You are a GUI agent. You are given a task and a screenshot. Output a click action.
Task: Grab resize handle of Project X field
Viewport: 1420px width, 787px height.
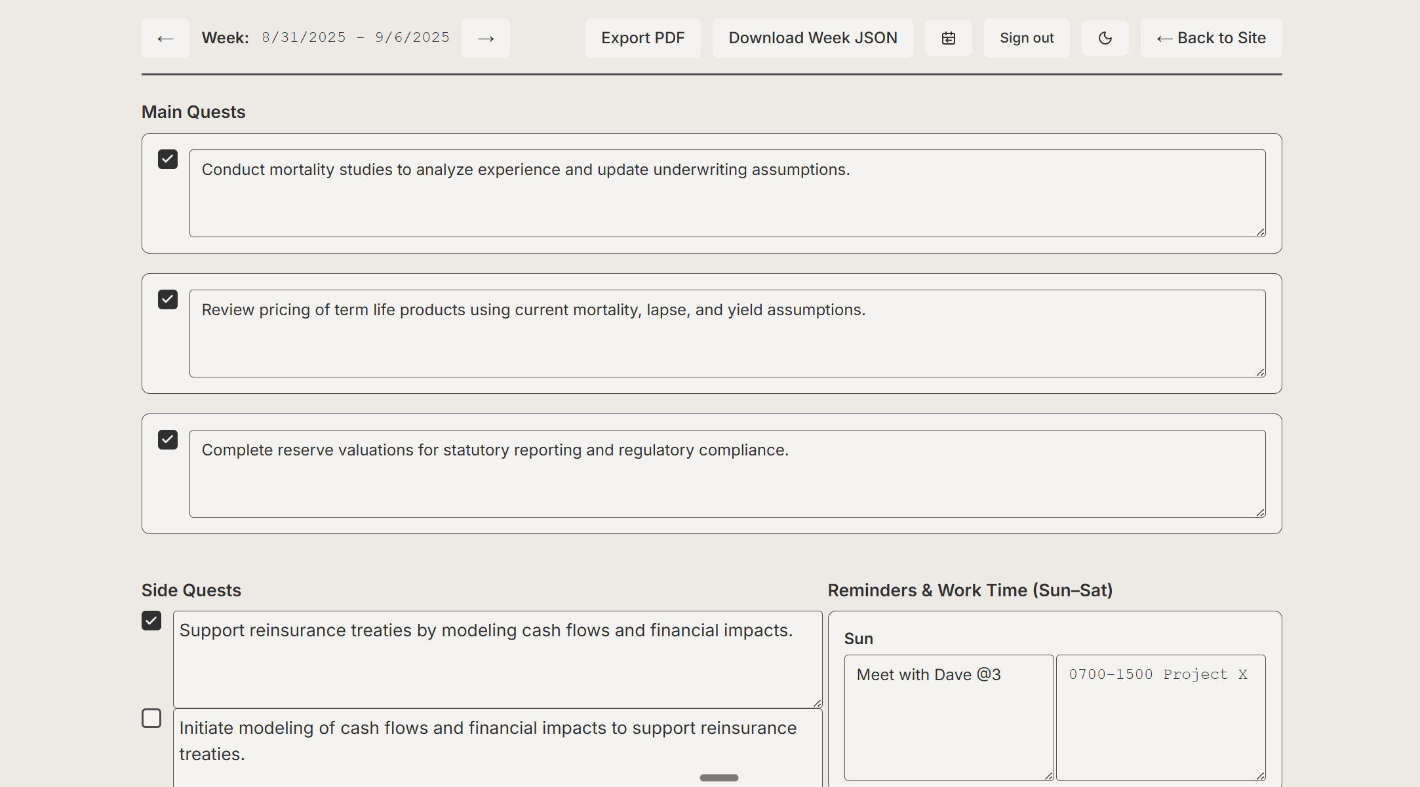1261,776
